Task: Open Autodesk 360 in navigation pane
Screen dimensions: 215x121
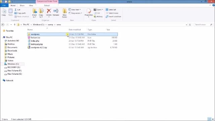Action: (12, 41)
